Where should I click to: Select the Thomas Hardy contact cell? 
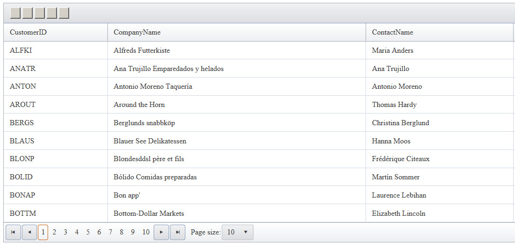[x=394, y=105]
